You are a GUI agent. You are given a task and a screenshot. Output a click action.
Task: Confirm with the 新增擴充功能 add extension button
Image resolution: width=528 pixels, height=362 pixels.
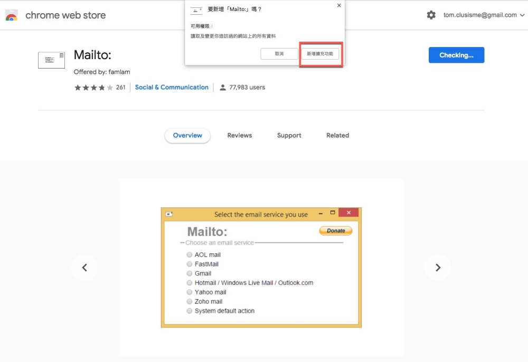320,54
